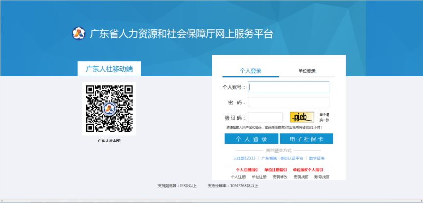
Task: Click the 密码找回 recovery link
Action: (x=301, y=176)
